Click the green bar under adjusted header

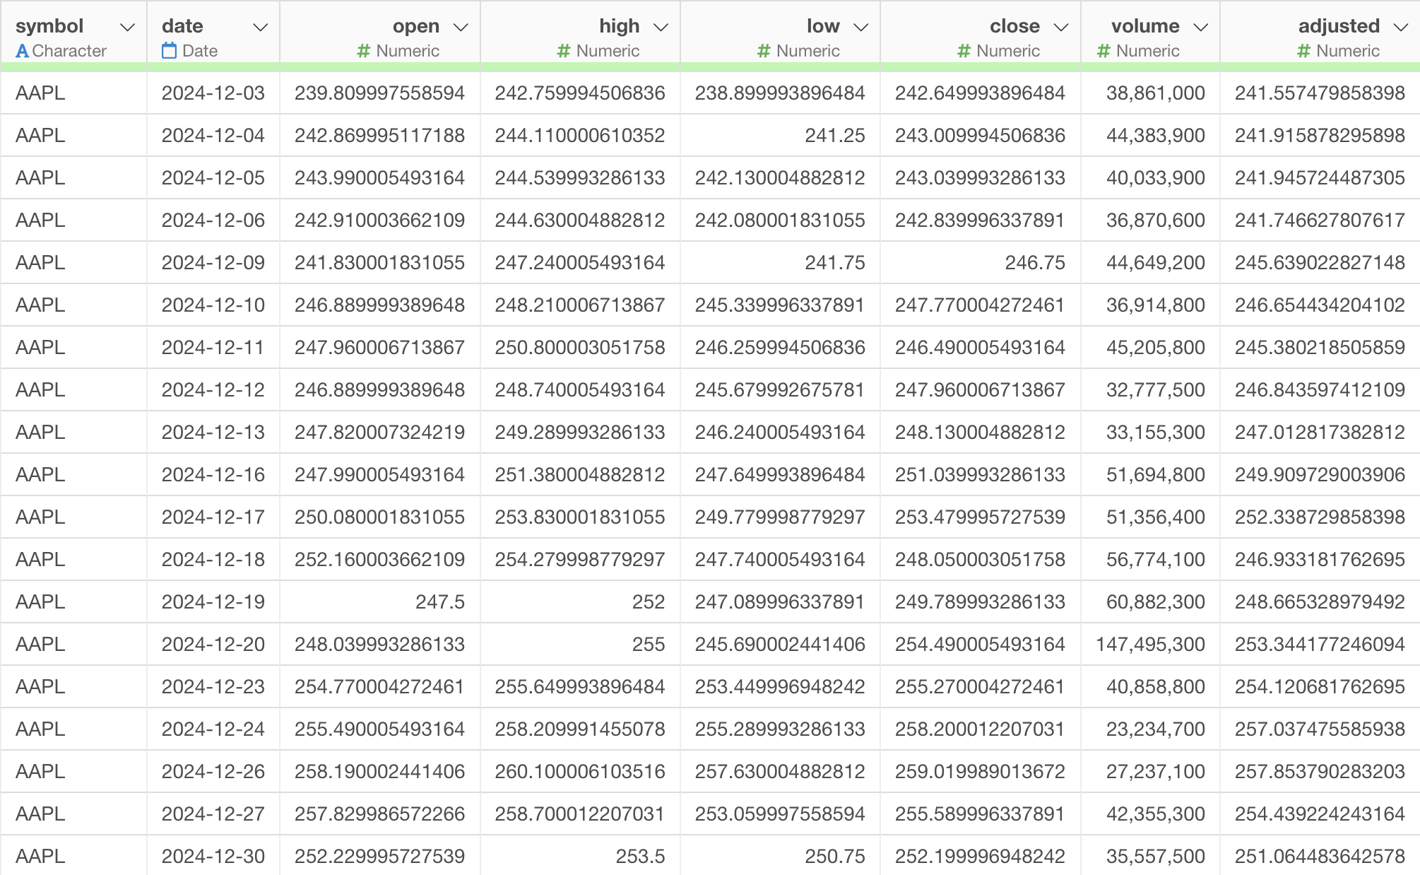click(x=1320, y=66)
